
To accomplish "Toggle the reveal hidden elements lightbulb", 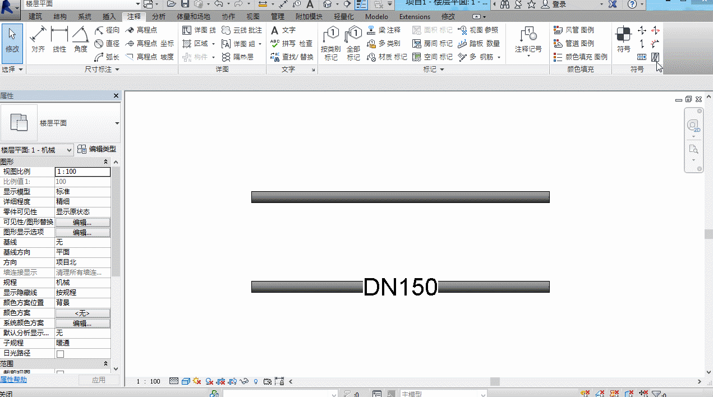I will point(256,381).
